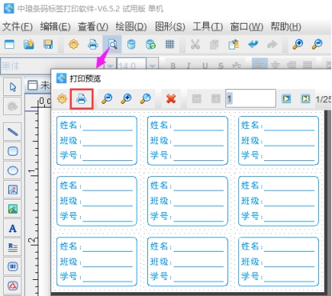
Task: Open the 图形(S) menu
Action: tap(170, 27)
